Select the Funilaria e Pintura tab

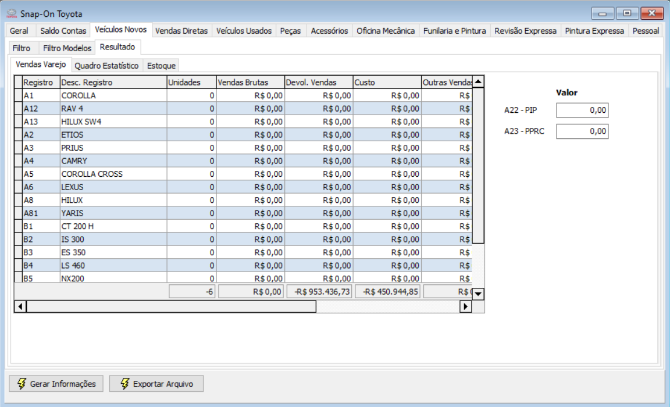455,31
